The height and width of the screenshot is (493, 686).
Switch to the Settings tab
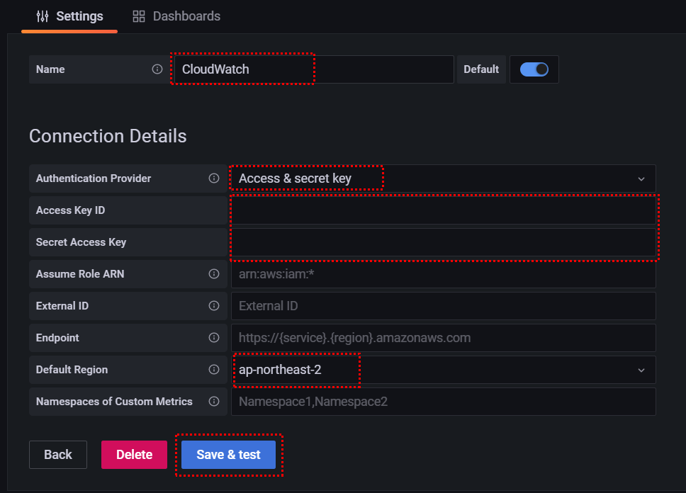click(x=69, y=16)
